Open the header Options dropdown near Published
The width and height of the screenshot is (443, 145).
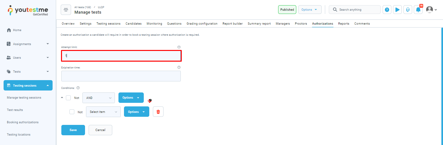[310, 10]
